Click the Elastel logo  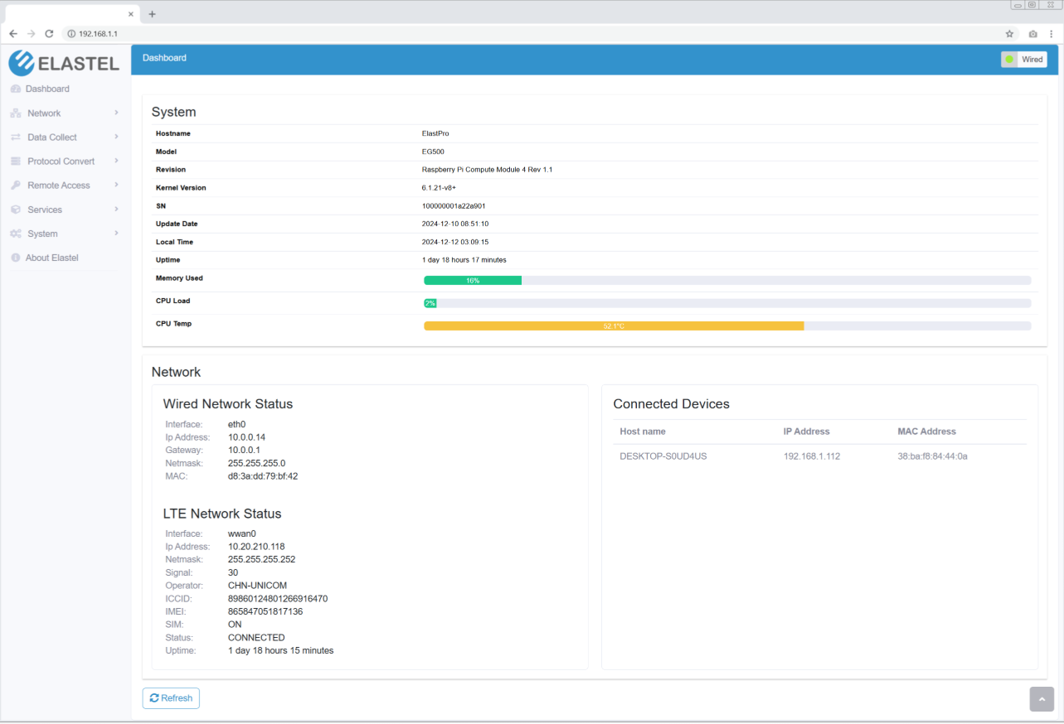click(65, 62)
